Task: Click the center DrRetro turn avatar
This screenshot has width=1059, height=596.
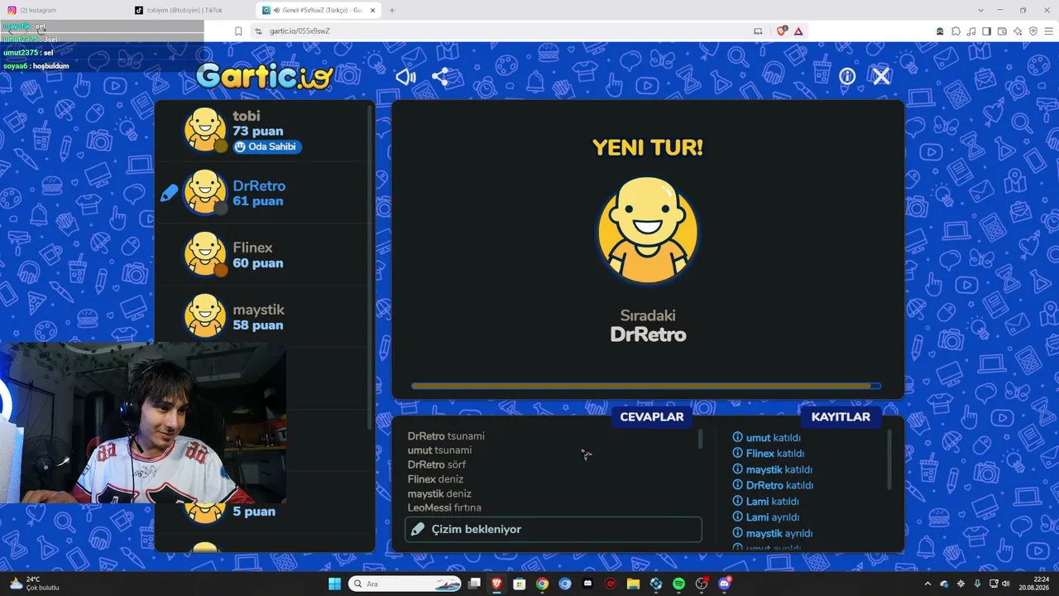Action: click(x=648, y=232)
